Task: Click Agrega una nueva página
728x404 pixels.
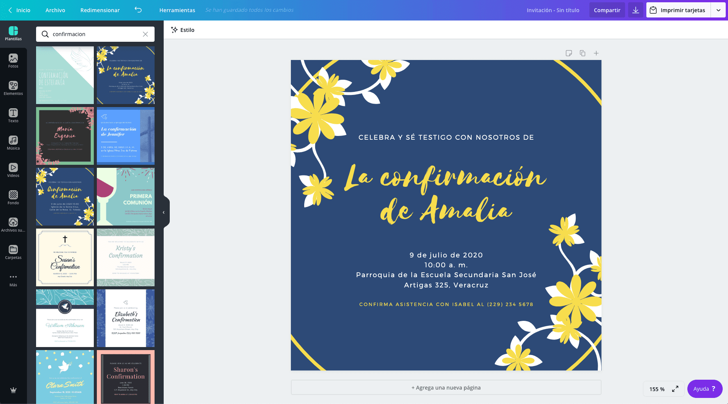Action: click(x=446, y=387)
